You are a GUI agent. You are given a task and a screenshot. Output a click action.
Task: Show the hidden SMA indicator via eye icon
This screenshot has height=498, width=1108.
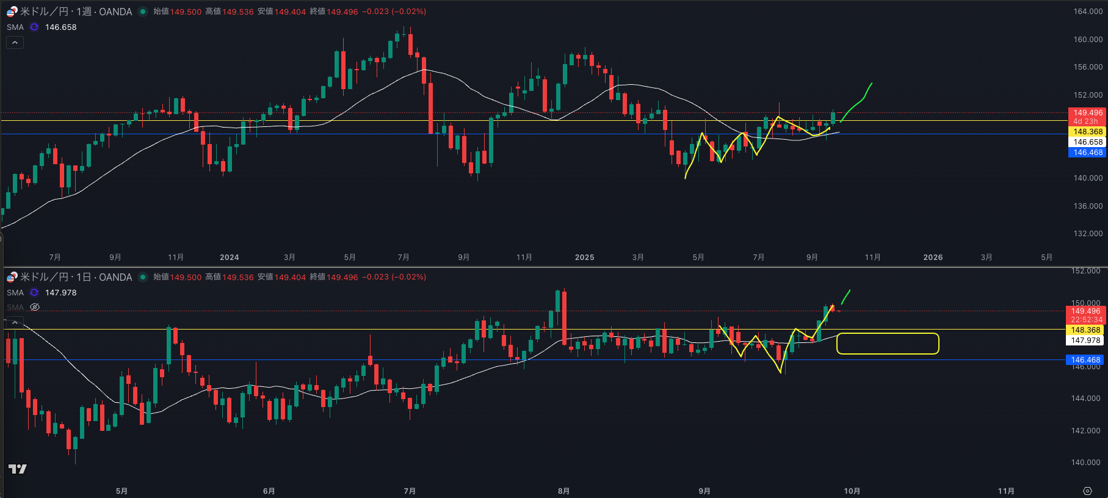click(x=35, y=307)
